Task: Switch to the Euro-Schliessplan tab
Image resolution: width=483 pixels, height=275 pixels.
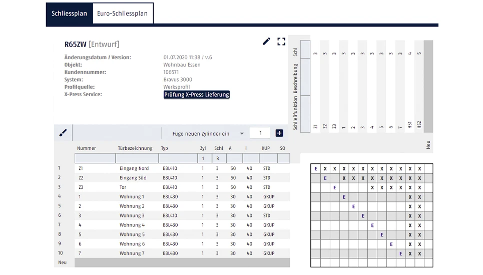Action: 122,14
